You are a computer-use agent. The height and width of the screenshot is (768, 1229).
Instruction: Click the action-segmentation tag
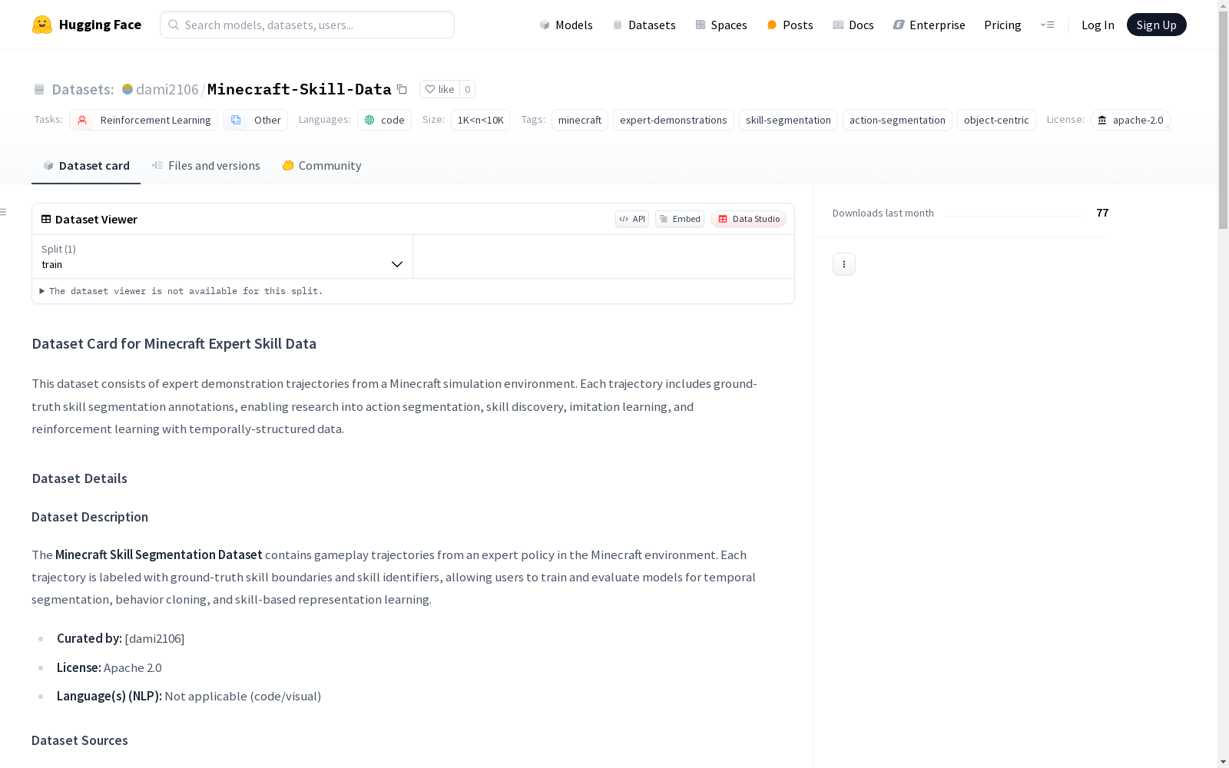[x=897, y=120]
